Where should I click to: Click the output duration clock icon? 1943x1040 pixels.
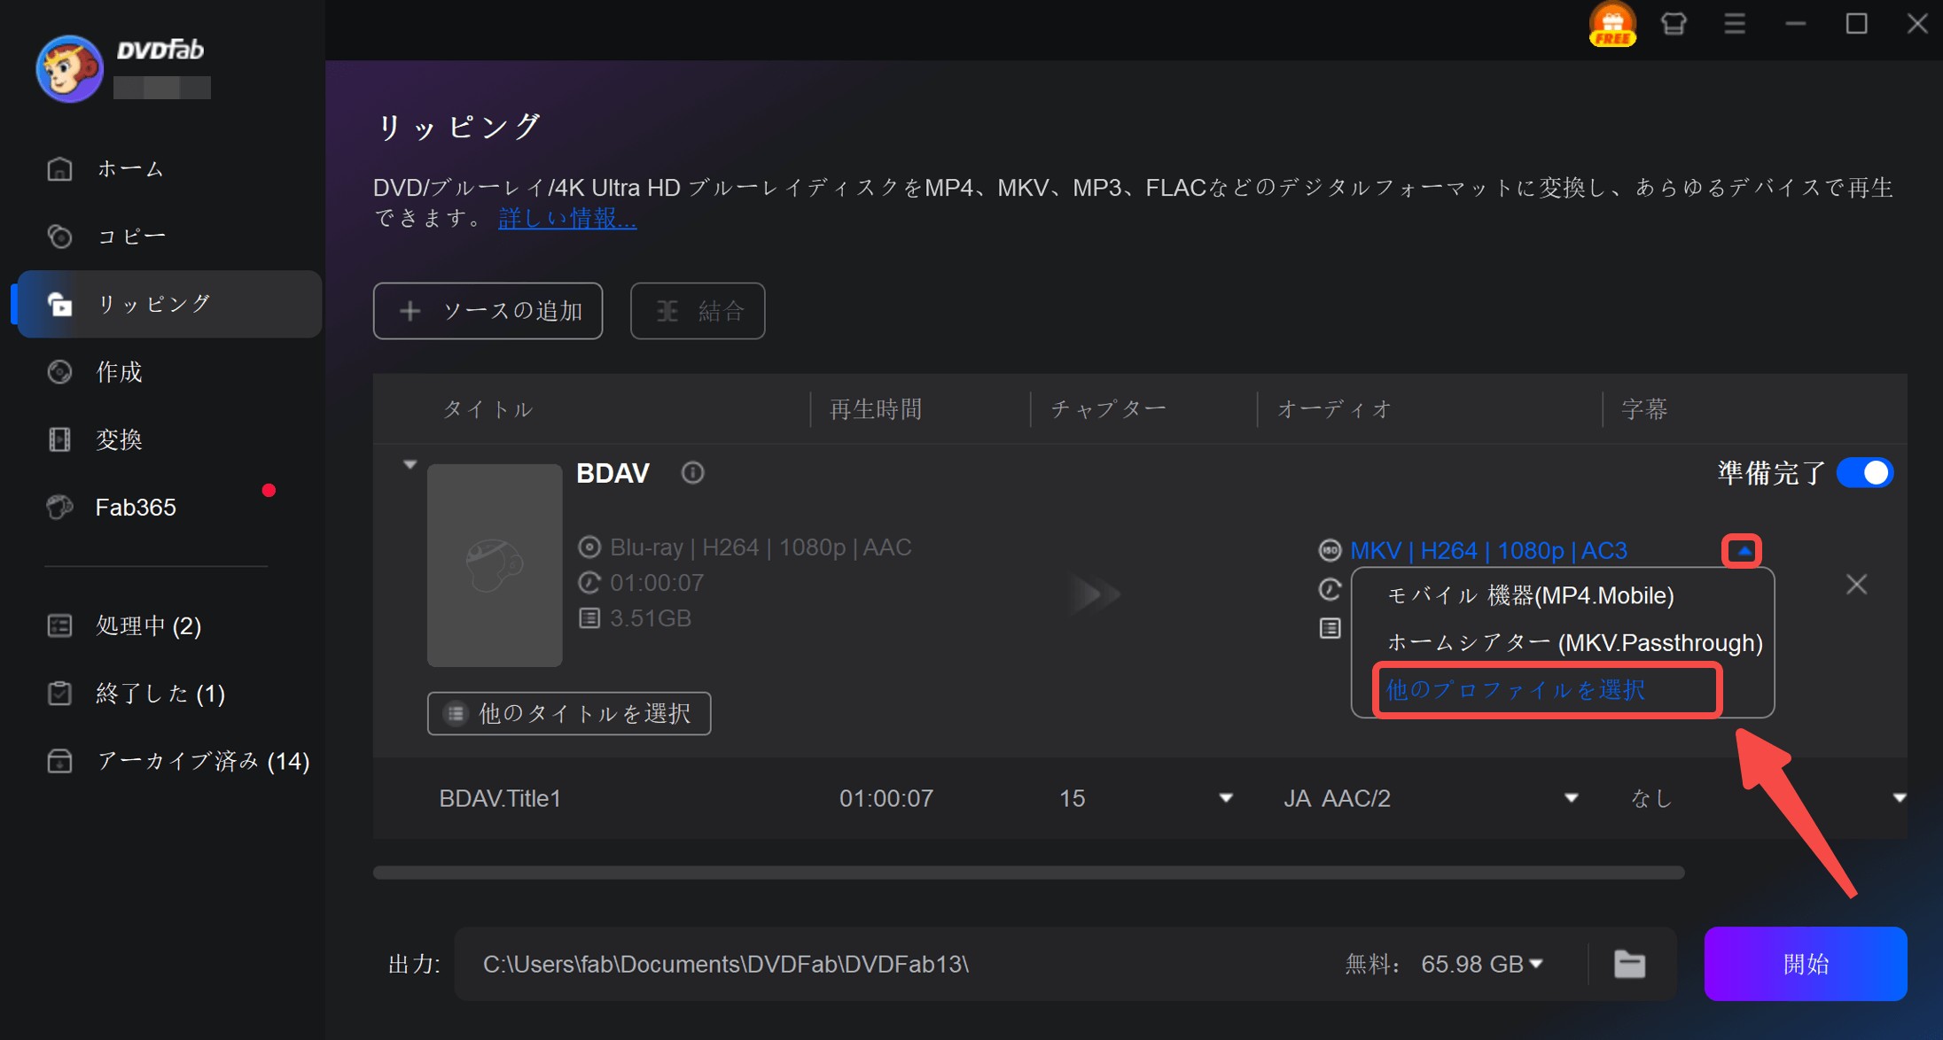point(1330,588)
